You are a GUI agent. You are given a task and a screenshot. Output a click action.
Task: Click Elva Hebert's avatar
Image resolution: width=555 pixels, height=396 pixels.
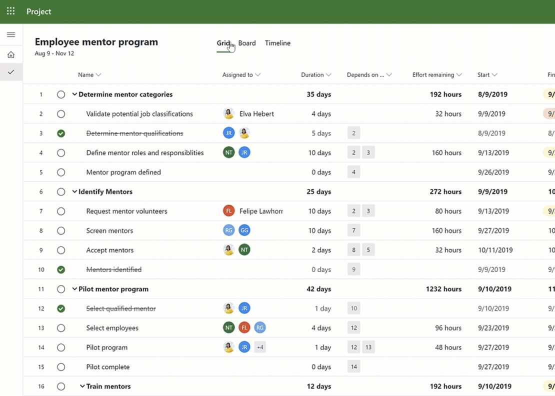[x=228, y=113]
